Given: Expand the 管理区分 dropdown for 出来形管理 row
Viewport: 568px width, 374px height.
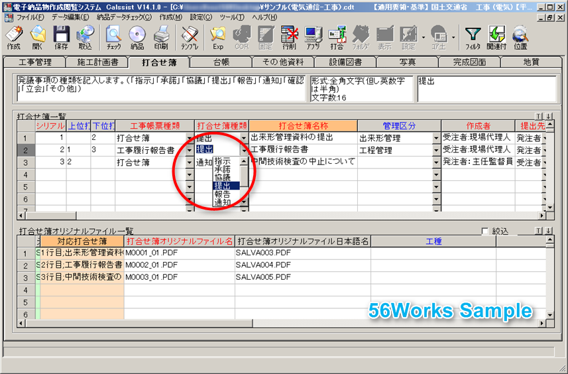Looking at the screenshot, I should (x=436, y=138).
